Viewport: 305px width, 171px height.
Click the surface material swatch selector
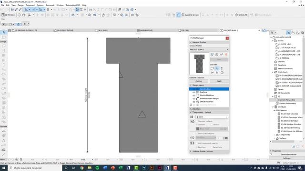212,129
